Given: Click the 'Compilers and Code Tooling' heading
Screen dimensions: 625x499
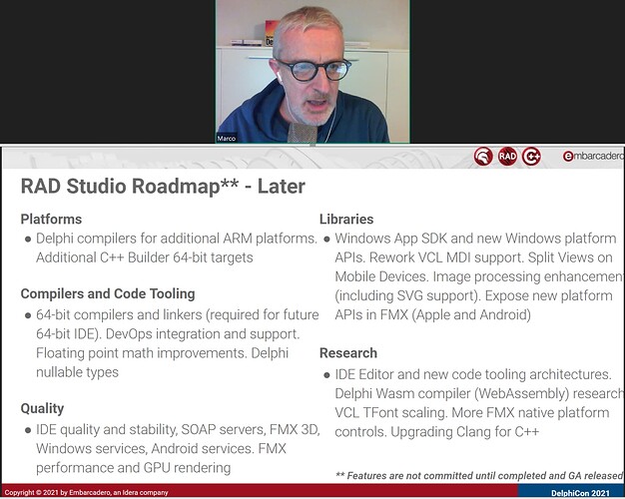Looking at the screenshot, I should [x=108, y=293].
